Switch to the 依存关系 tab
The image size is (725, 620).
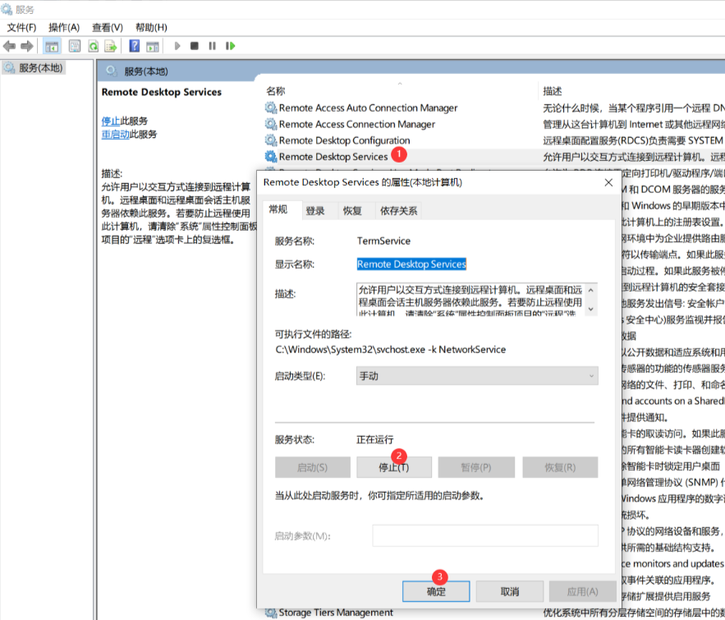tap(398, 211)
